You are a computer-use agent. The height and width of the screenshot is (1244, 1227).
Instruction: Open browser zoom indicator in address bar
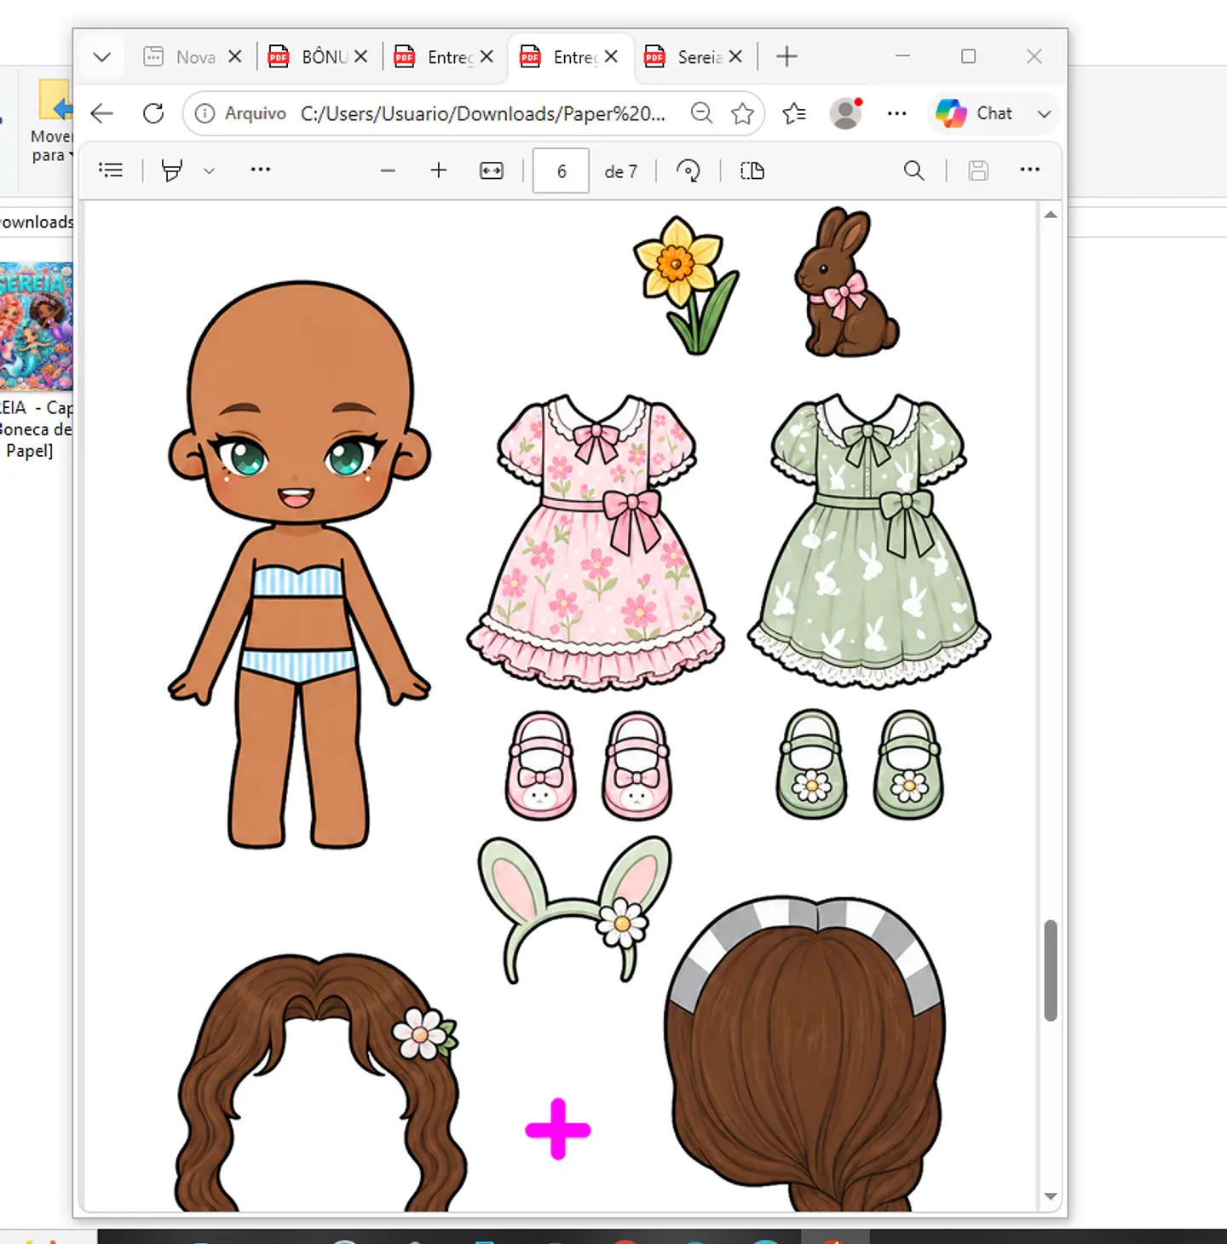[x=701, y=113]
